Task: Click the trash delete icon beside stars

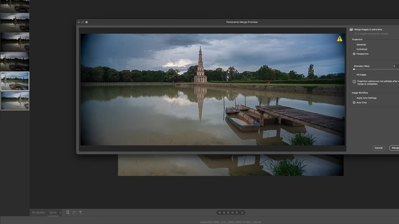Action: (x=242, y=212)
